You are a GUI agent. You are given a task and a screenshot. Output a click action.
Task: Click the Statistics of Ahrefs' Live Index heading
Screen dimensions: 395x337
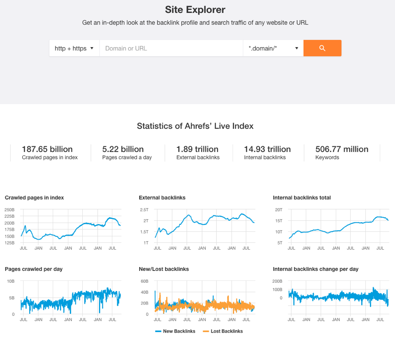195,126
